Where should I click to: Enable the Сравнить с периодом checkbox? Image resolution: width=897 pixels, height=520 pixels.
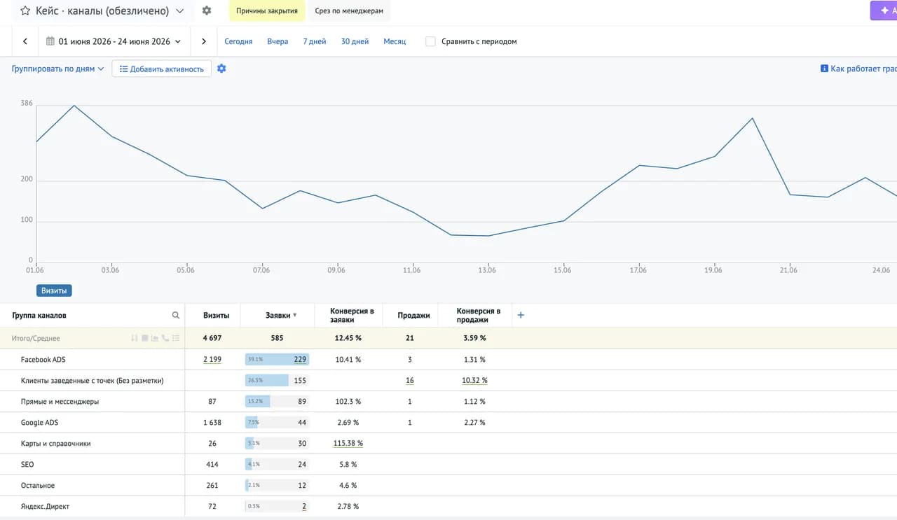point(430,41)
